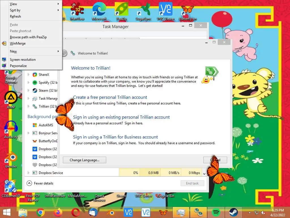Switch to Trillian taskbar button
The width and height of the screenshot is (290, 218).
(199, 212)
